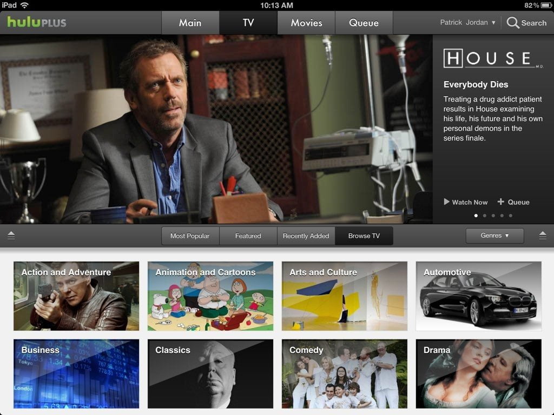The width and height of the screenshot is (554, 415).
Task: Tap the House featured banner image
Action: tap(216, 129)
